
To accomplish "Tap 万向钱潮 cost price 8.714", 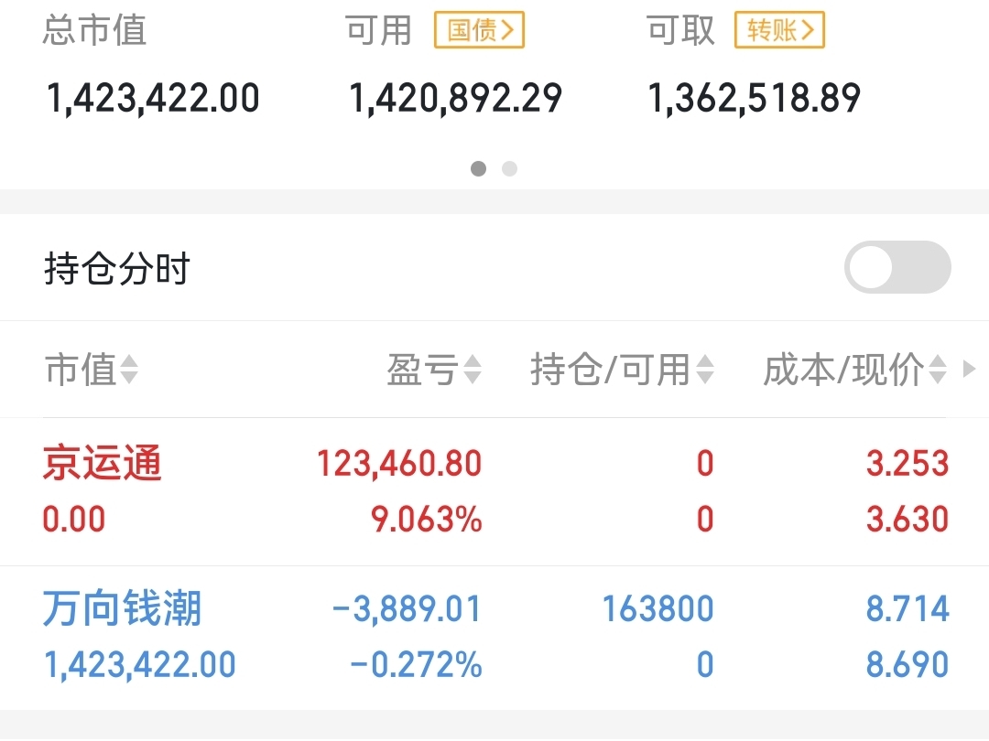I will pyautogui.click(x=907, y=609).
